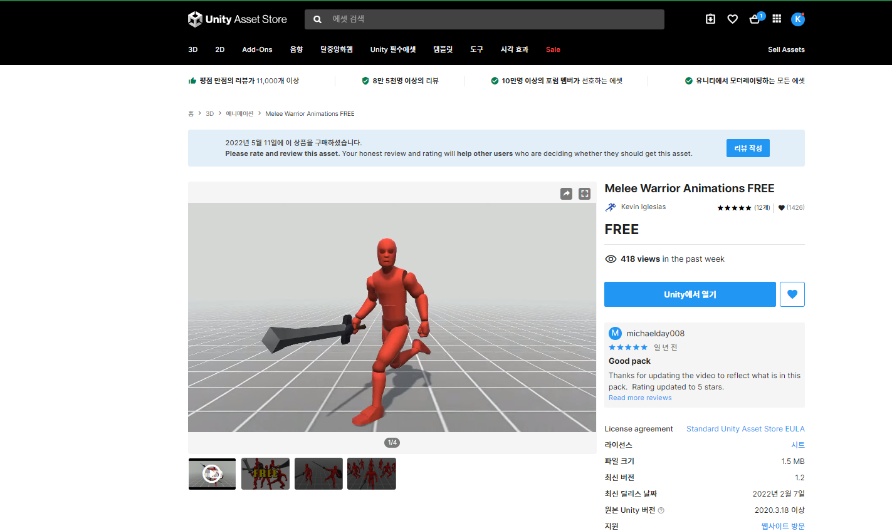This screenshot has width=892, height=531.
Task: Click the Unity에서 열기 button
Action: click(x=690, y=294)
